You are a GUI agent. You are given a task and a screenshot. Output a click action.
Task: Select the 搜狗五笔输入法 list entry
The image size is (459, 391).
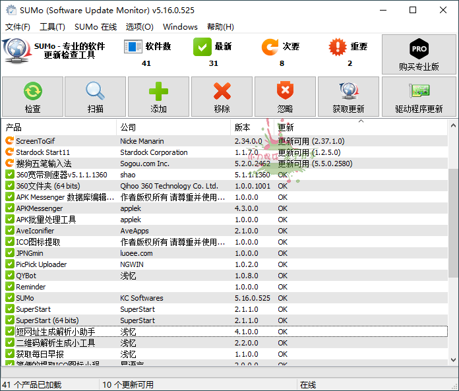click(44, 164)
